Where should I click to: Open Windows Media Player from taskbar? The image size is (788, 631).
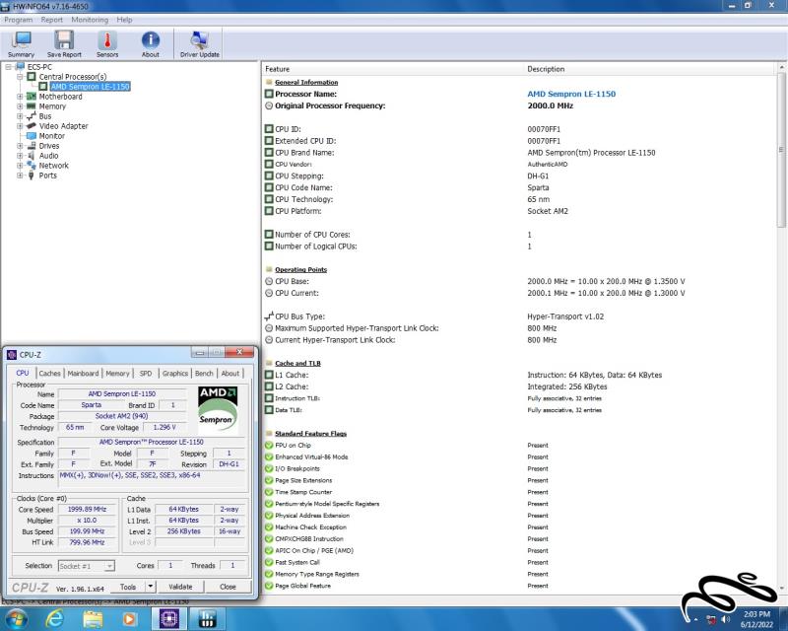130,618
